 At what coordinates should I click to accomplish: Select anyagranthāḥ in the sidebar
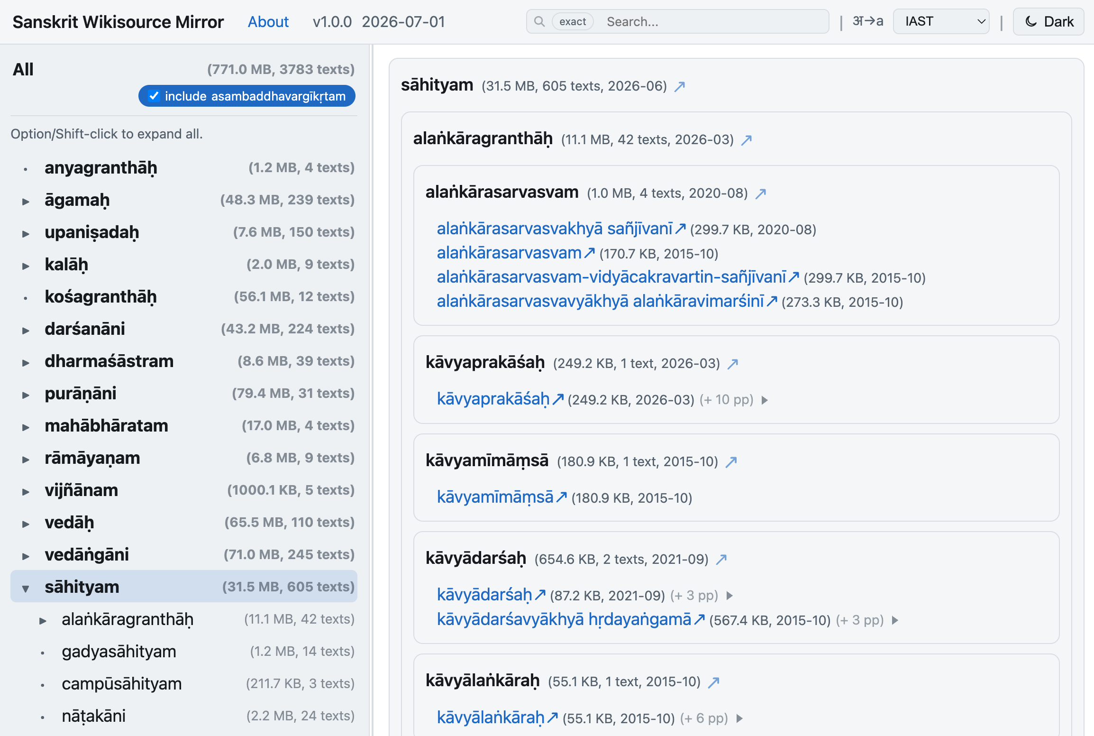coord(101,168)
